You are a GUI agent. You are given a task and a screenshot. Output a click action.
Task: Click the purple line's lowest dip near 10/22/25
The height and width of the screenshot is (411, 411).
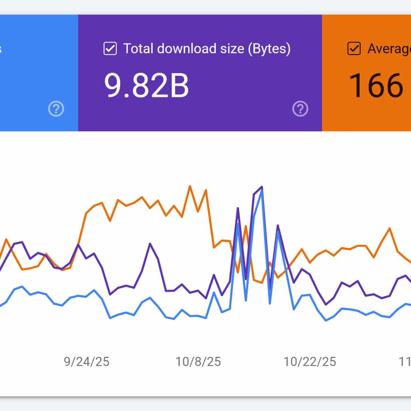(326, 304)
